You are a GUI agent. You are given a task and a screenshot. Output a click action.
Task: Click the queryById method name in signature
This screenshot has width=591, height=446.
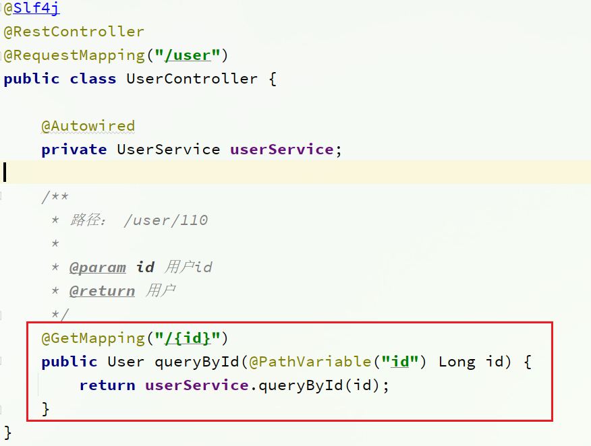point(197,362)
